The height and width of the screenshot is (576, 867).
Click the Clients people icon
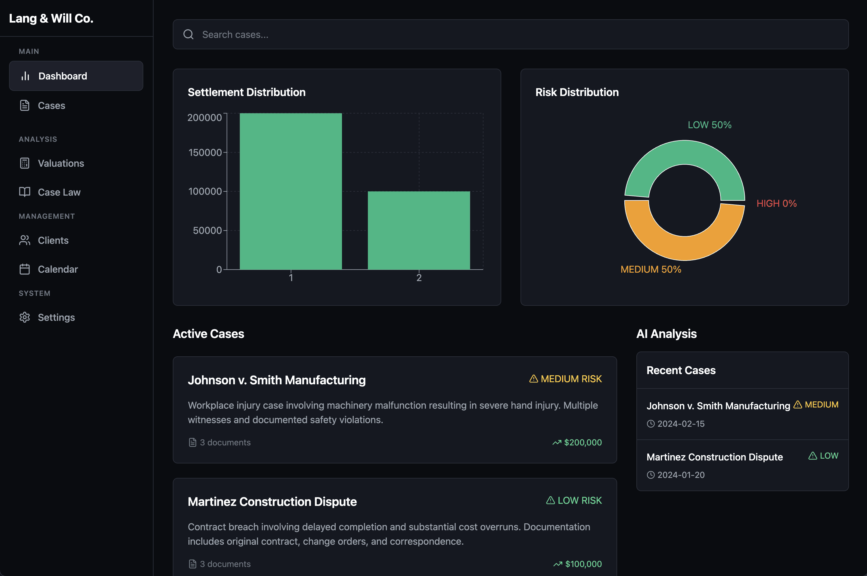25,240
